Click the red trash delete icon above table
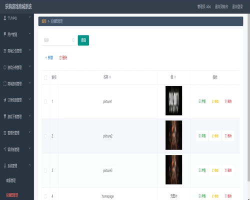This screenshot has width=250, height=200. click(x=60, y=58)
